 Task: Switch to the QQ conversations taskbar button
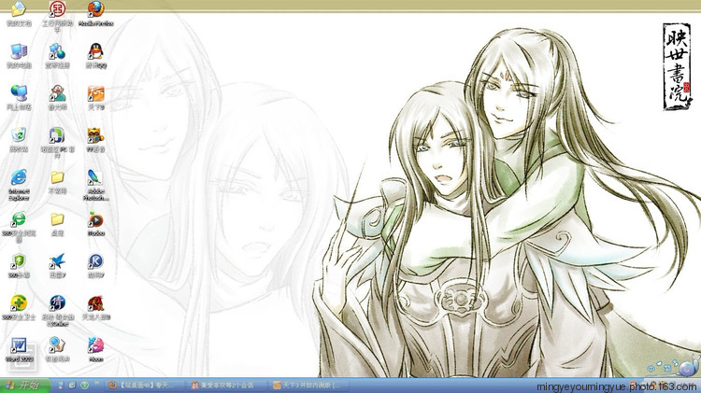click(228, 385)
